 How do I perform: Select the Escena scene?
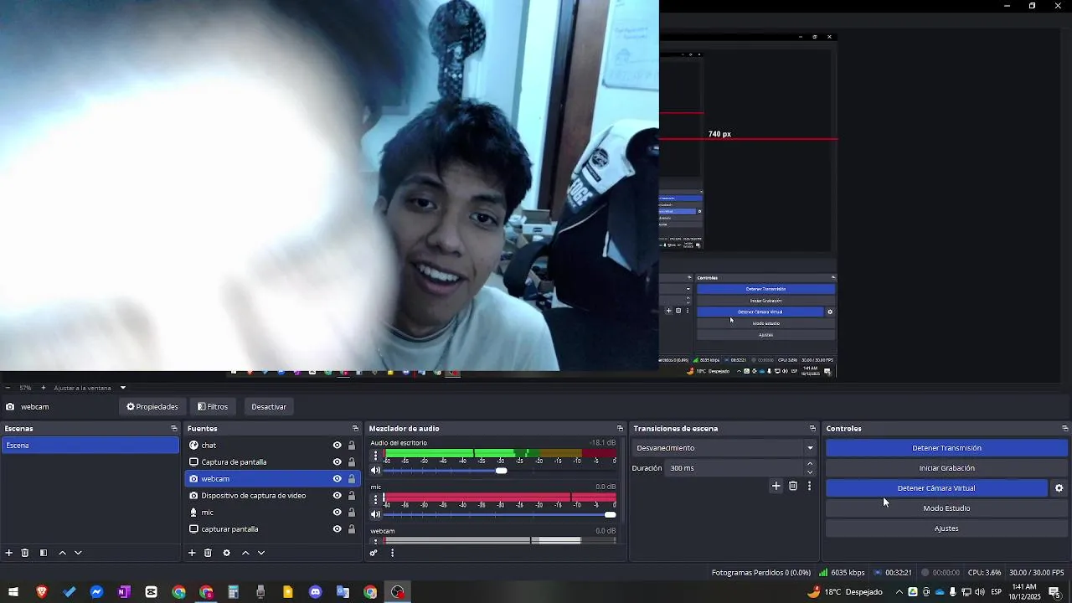click(x=90, y=446)
